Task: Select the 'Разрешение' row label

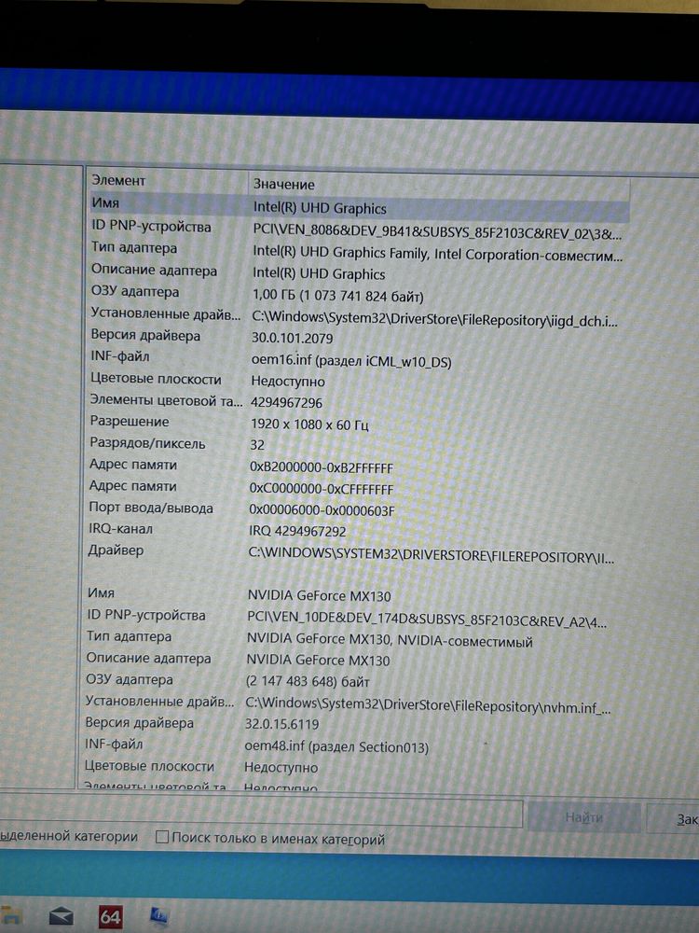Action: click(130, 422)
